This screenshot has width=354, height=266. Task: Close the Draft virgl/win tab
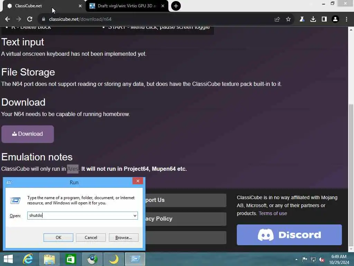click(163, 6)
